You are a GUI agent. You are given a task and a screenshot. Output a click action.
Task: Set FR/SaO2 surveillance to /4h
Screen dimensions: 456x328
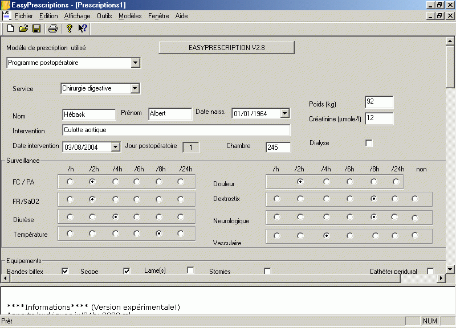click(116, 199)
